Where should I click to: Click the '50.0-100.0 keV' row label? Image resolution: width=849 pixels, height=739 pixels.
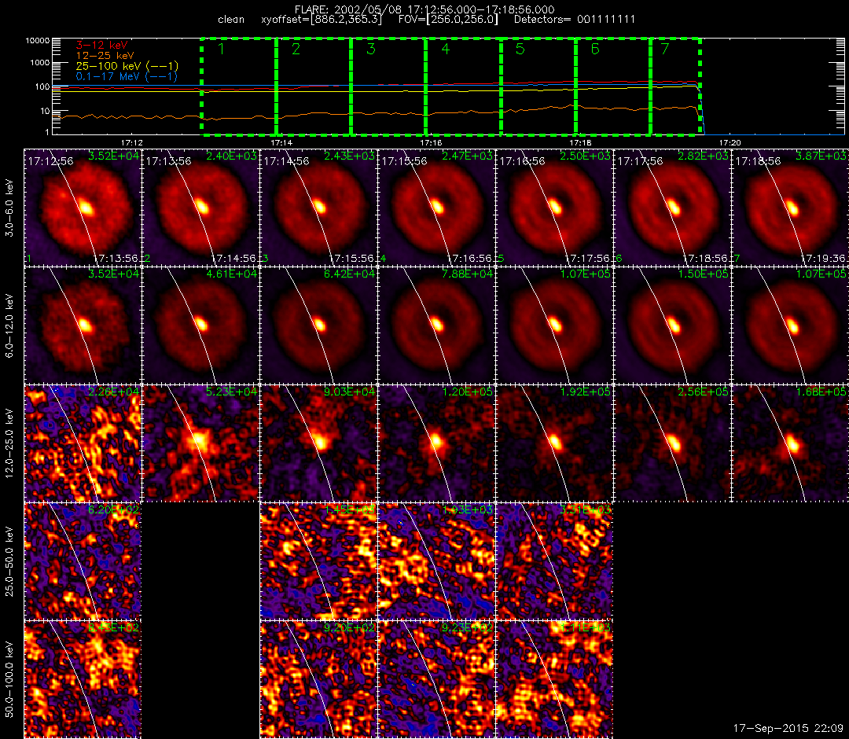[x=9, y=679]
